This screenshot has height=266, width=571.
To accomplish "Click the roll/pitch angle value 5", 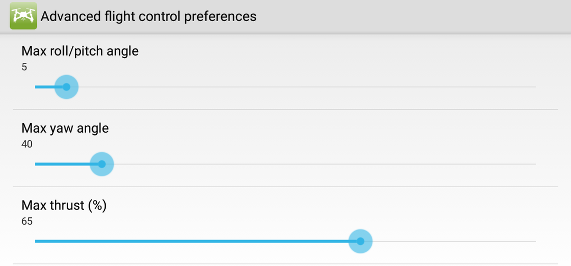I will point(24,67).
